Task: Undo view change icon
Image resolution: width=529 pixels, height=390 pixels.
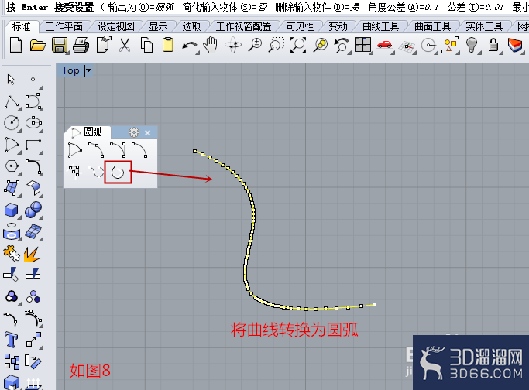Action: click(342, 45)
